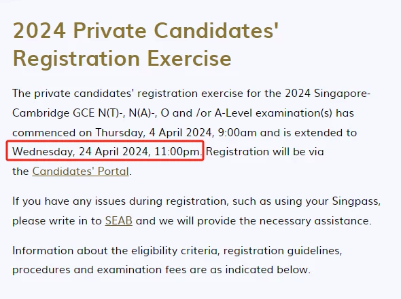Screen dimensions: 401x299
Task: Click the text Thursday, 4 April 2024
Action: point(155,133)
